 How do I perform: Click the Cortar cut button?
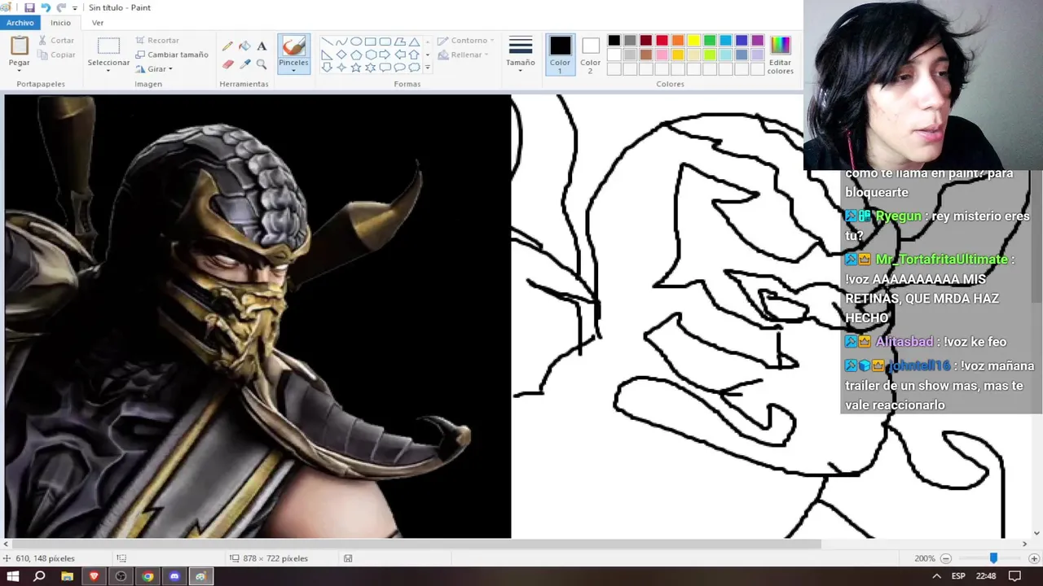coord(55,40)
